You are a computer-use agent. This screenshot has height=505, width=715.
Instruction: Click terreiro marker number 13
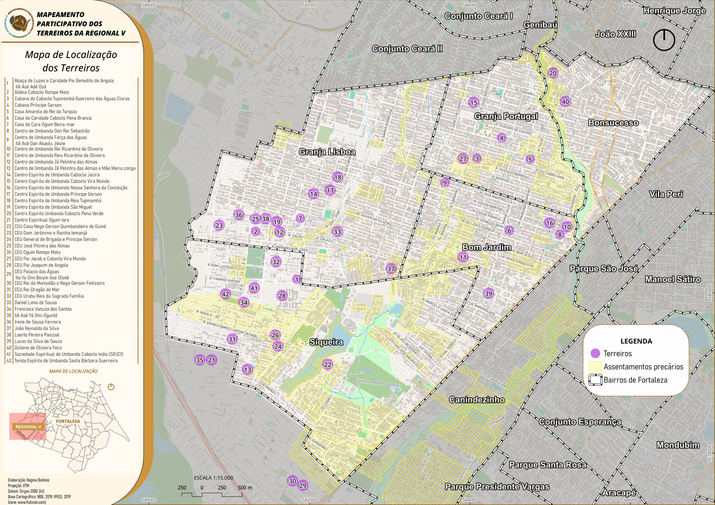click(x=247, y=369)
